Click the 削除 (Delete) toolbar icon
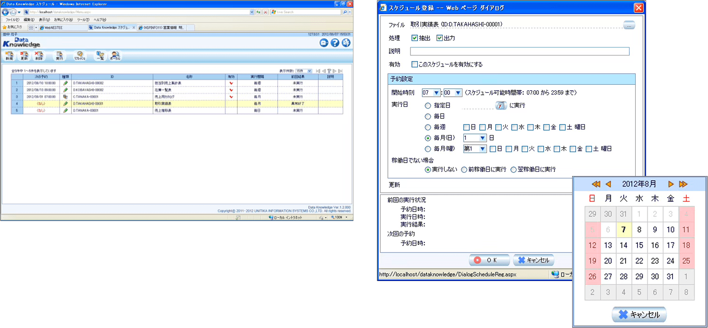708x328 pixels. [39, 56]
